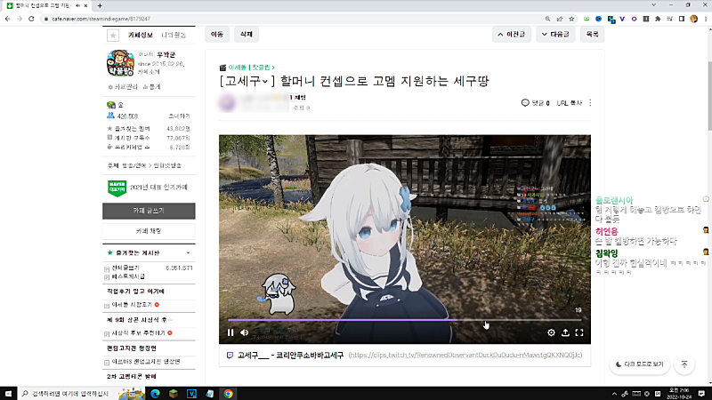Switch to the 카페정보 tab

pyautogui.click(x=141, y=35)
